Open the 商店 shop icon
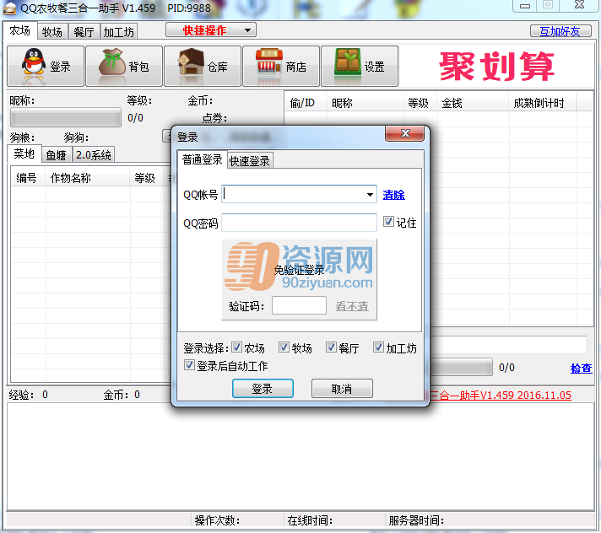 pos(281,67)
